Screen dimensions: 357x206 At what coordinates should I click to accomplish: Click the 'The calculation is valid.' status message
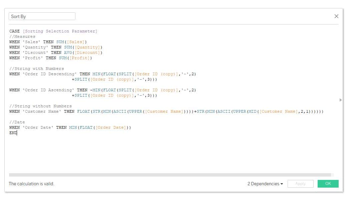(x=31, y=184)
